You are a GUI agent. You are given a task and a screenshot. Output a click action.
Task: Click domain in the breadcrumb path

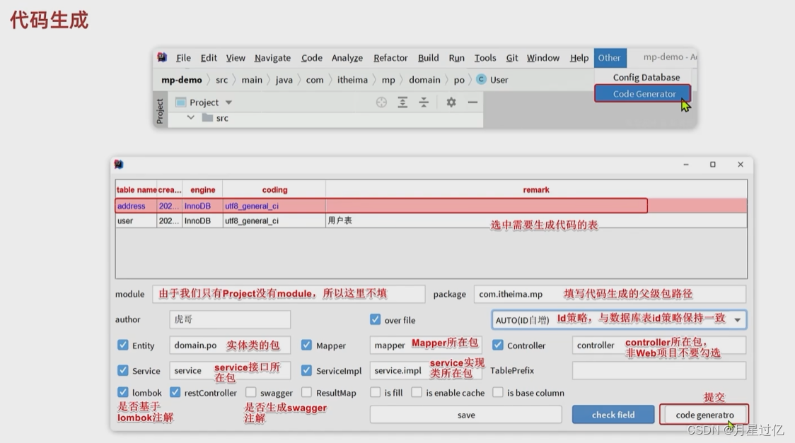tap(424, 80)
